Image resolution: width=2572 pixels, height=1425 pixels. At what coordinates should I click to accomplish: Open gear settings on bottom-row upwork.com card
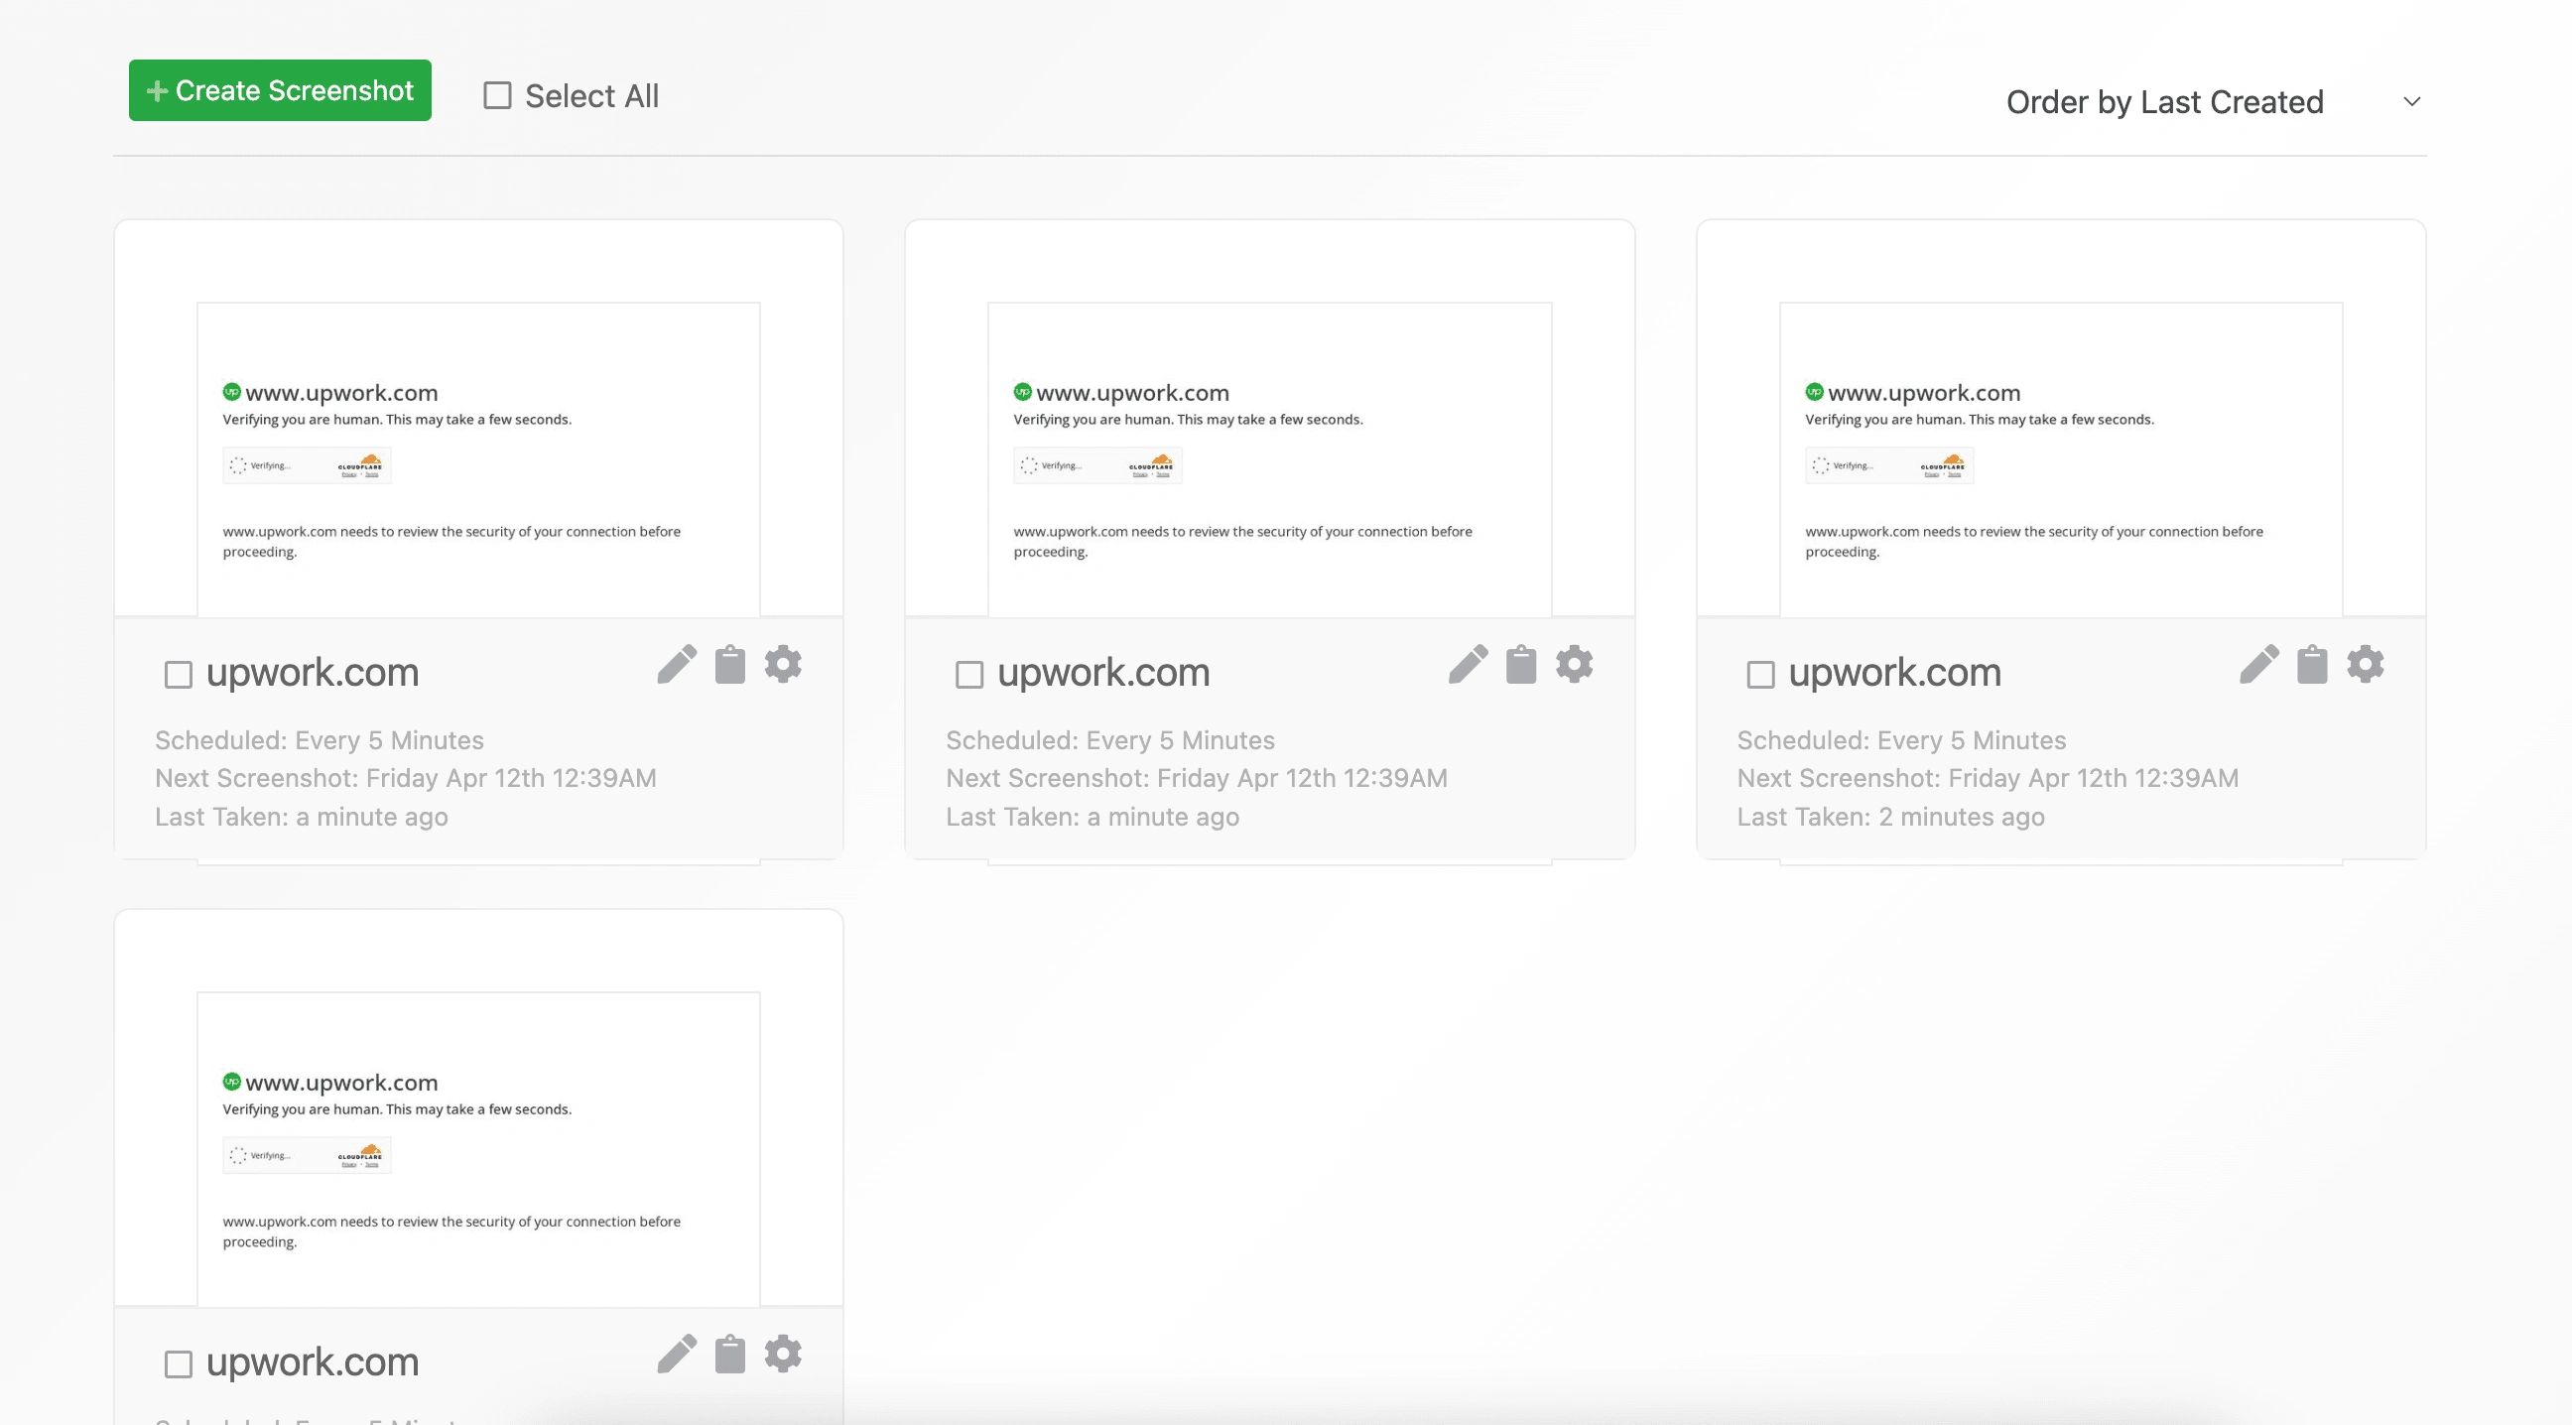(x=783, y=1355)
